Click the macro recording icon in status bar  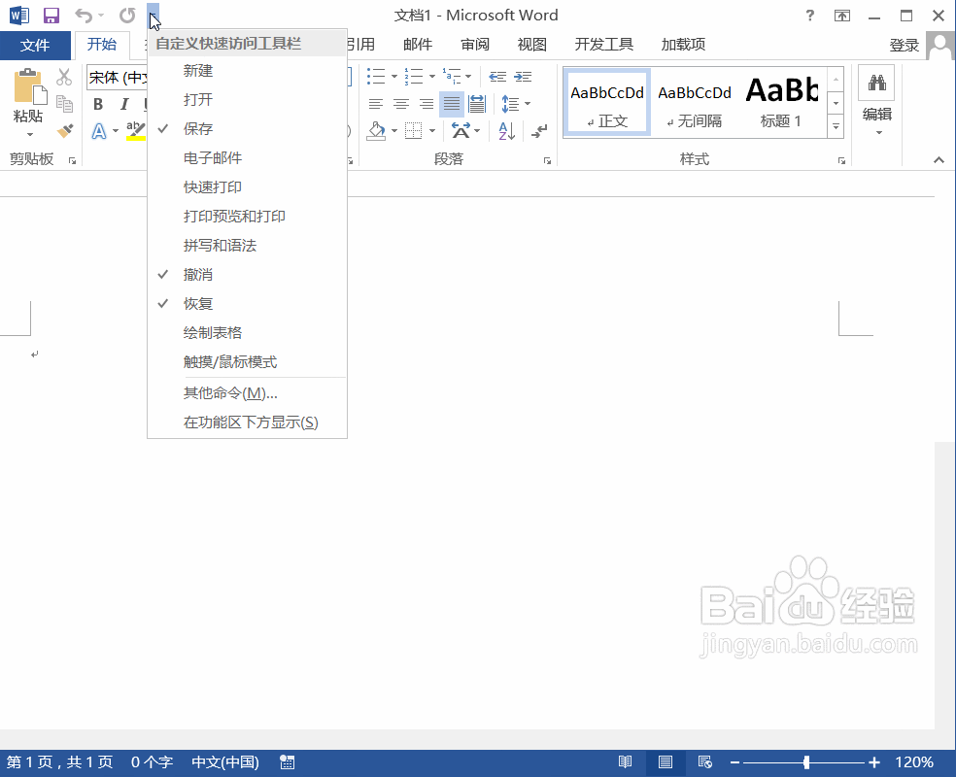288,761
